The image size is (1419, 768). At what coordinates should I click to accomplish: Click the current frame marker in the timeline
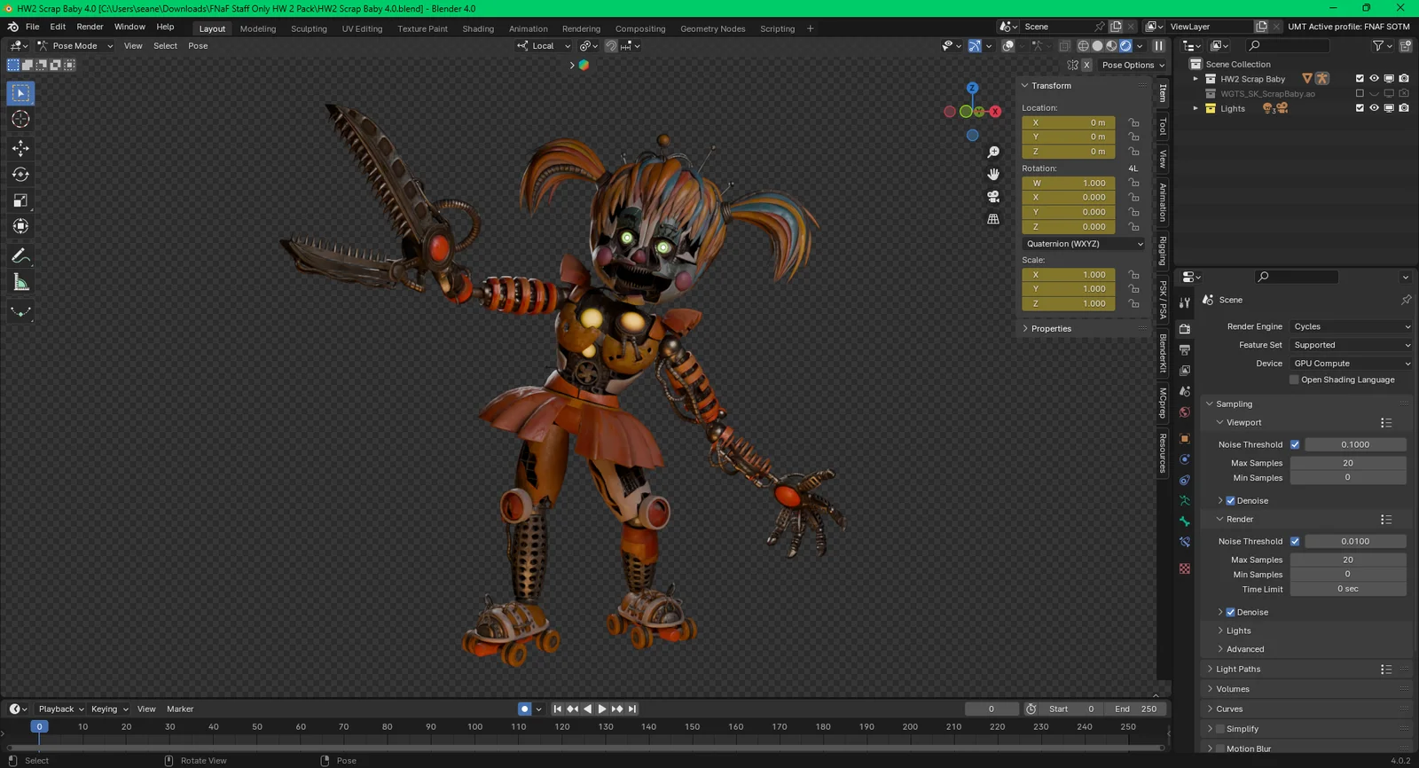tap(39, 726)
